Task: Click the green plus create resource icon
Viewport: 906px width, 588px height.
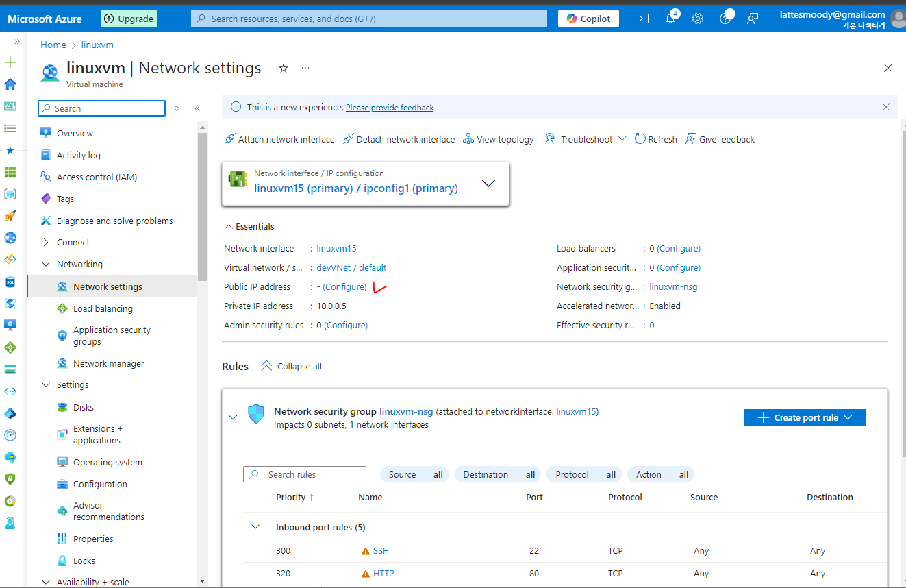Action: point(10,63)
